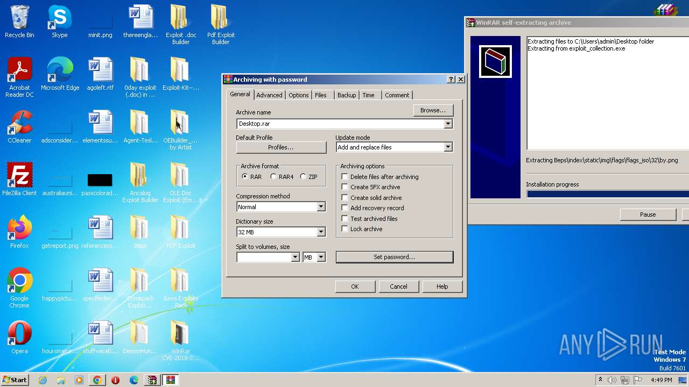
Task: Click the Opera icon on the taskbar
Action: pos(115,380)
